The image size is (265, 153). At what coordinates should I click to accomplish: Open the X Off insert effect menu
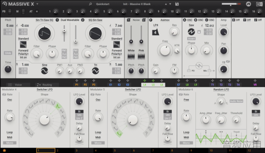click(236, 20)
